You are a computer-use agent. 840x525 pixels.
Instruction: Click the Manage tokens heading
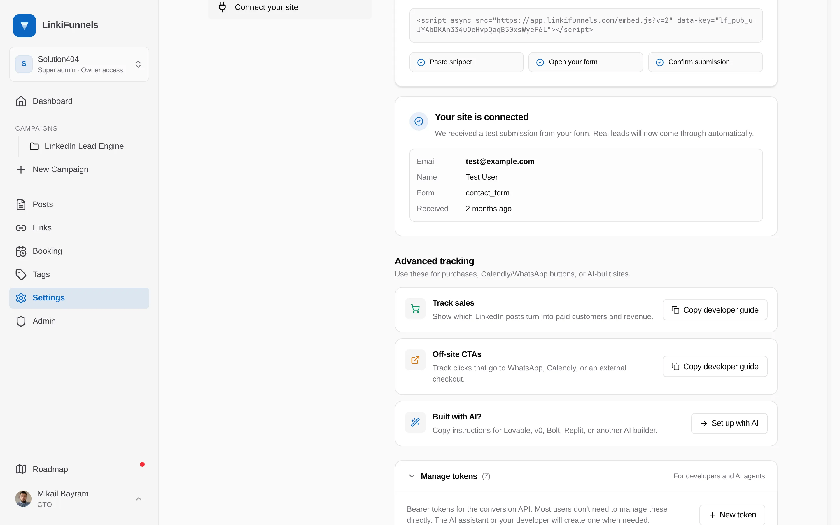tap(449, 476)
